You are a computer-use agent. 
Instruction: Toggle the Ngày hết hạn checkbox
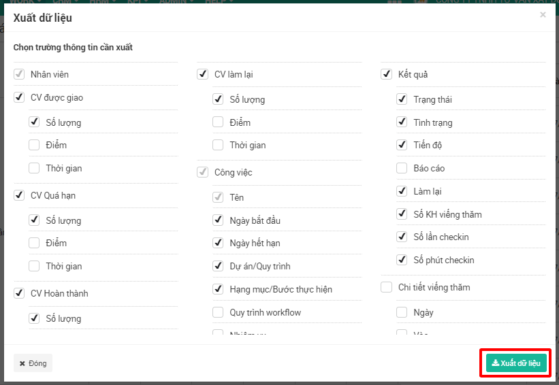tap(218, 243)
